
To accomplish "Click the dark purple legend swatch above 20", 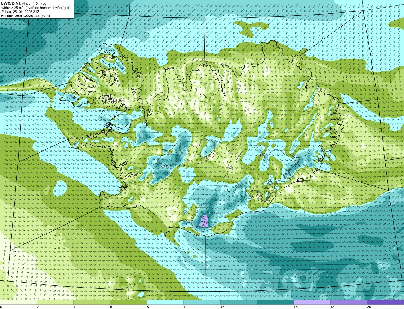I will 386,302.
